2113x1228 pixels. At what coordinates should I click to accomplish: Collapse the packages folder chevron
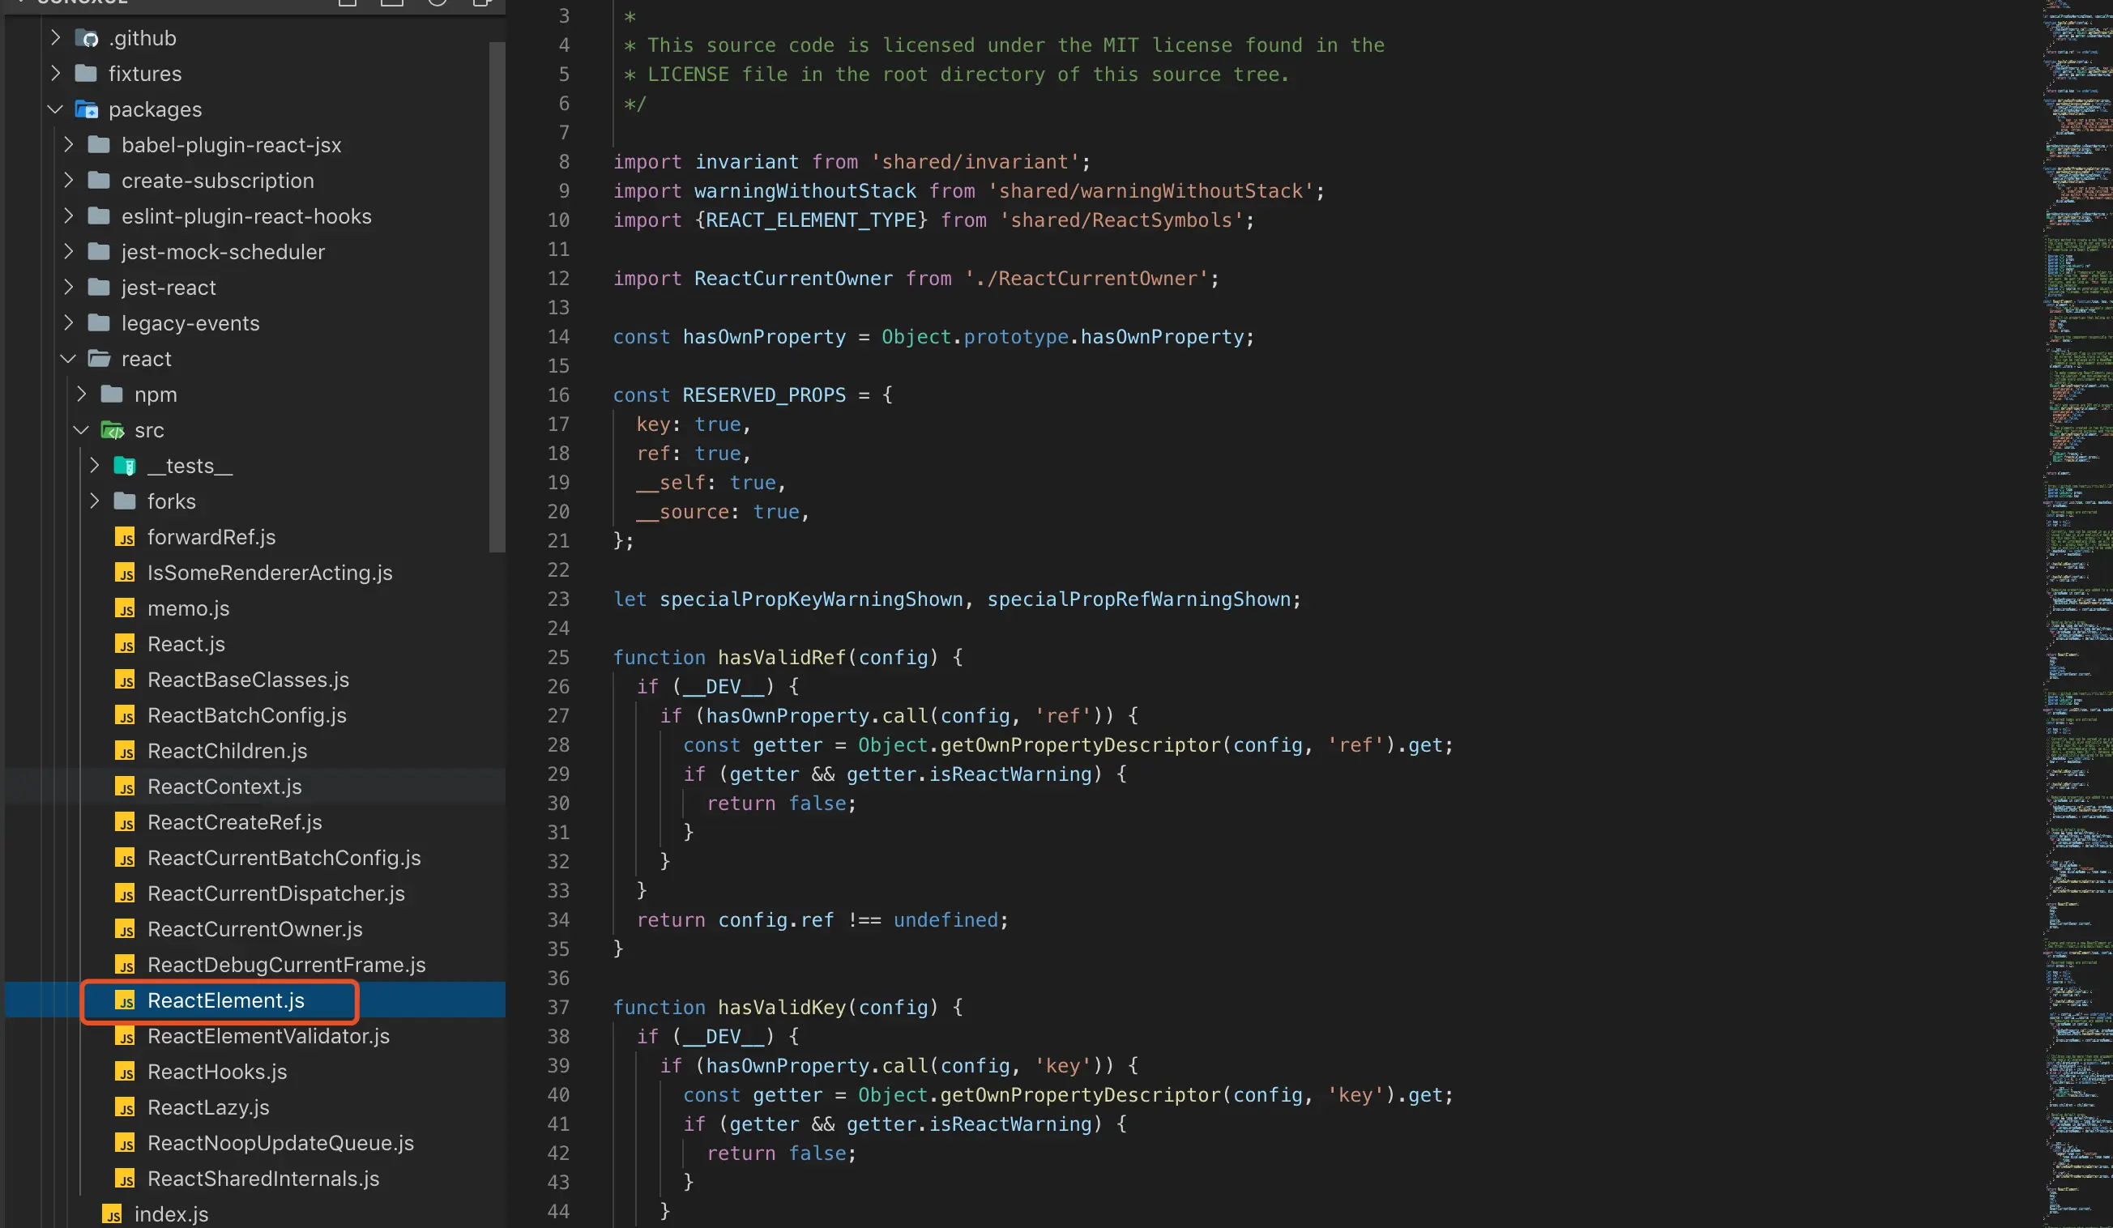tap(55, 110)
